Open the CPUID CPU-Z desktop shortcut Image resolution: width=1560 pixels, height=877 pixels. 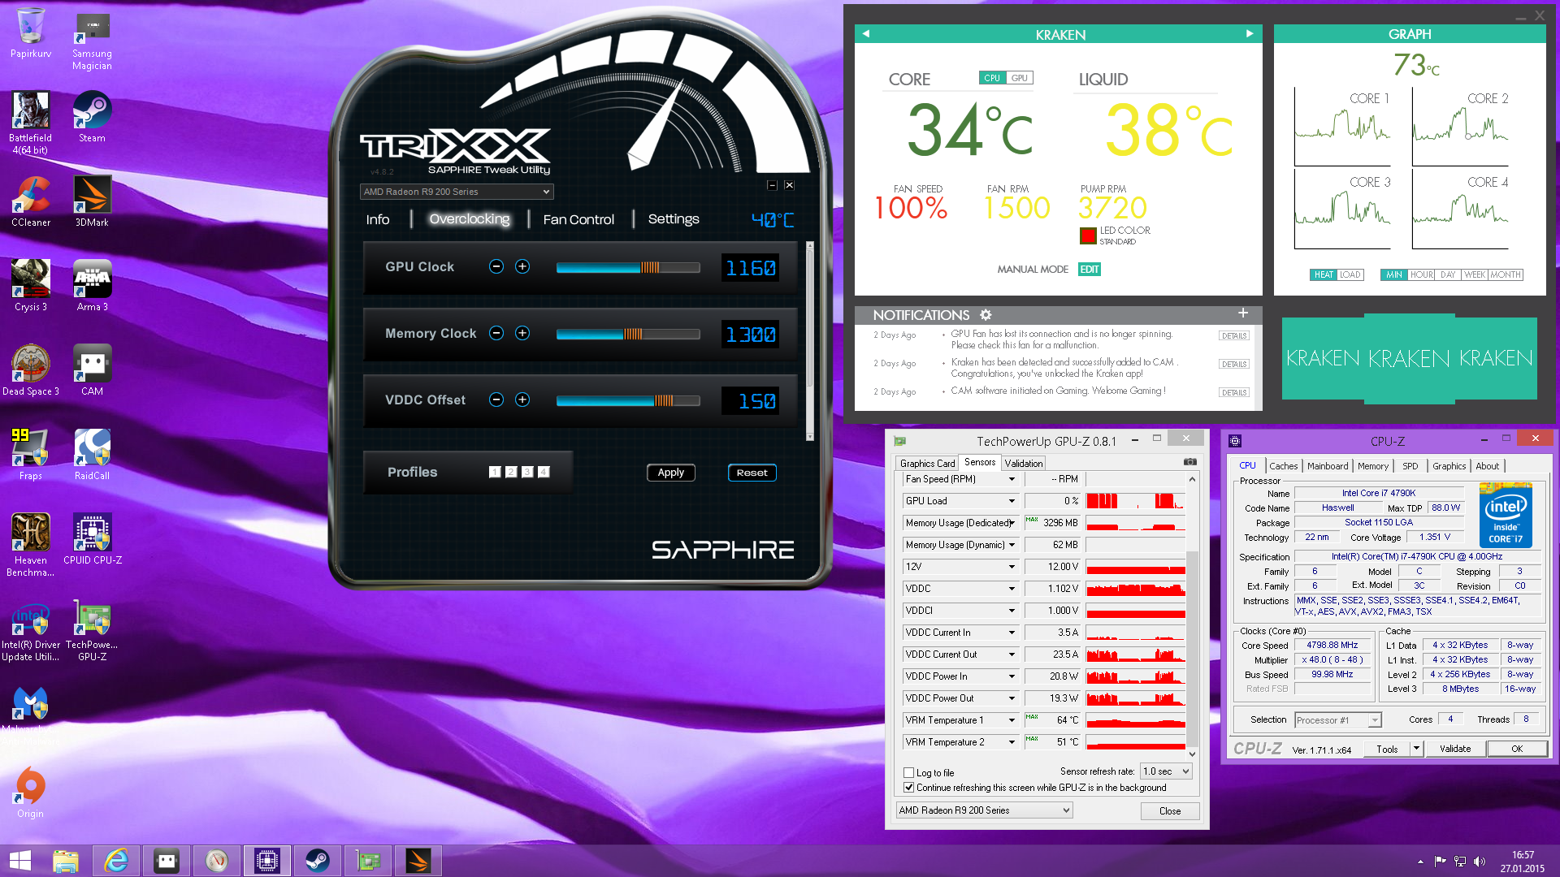(x=92, y=539)
